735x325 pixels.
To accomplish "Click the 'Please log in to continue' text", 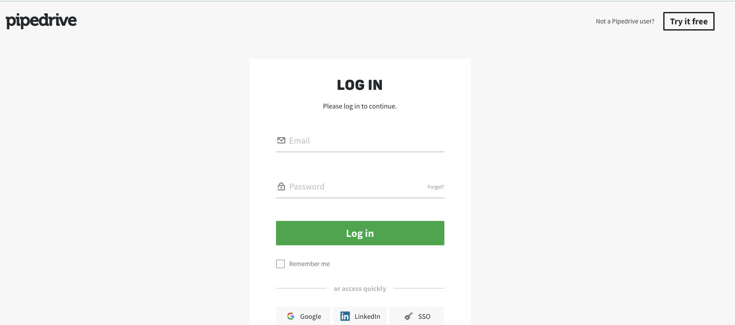I will tap(360, 106).
